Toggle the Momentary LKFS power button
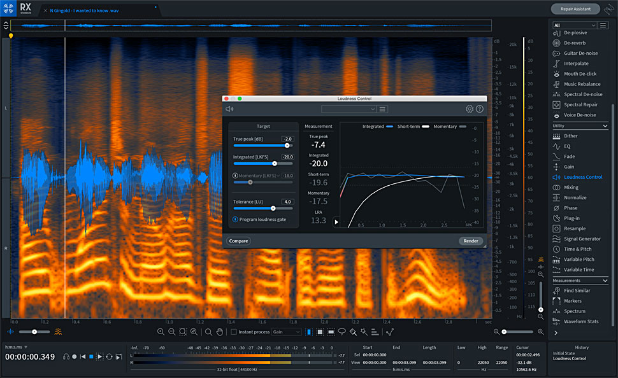 (235, 175)
